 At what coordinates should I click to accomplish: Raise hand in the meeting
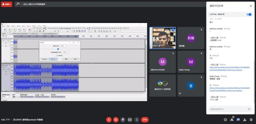click(123, 120)
